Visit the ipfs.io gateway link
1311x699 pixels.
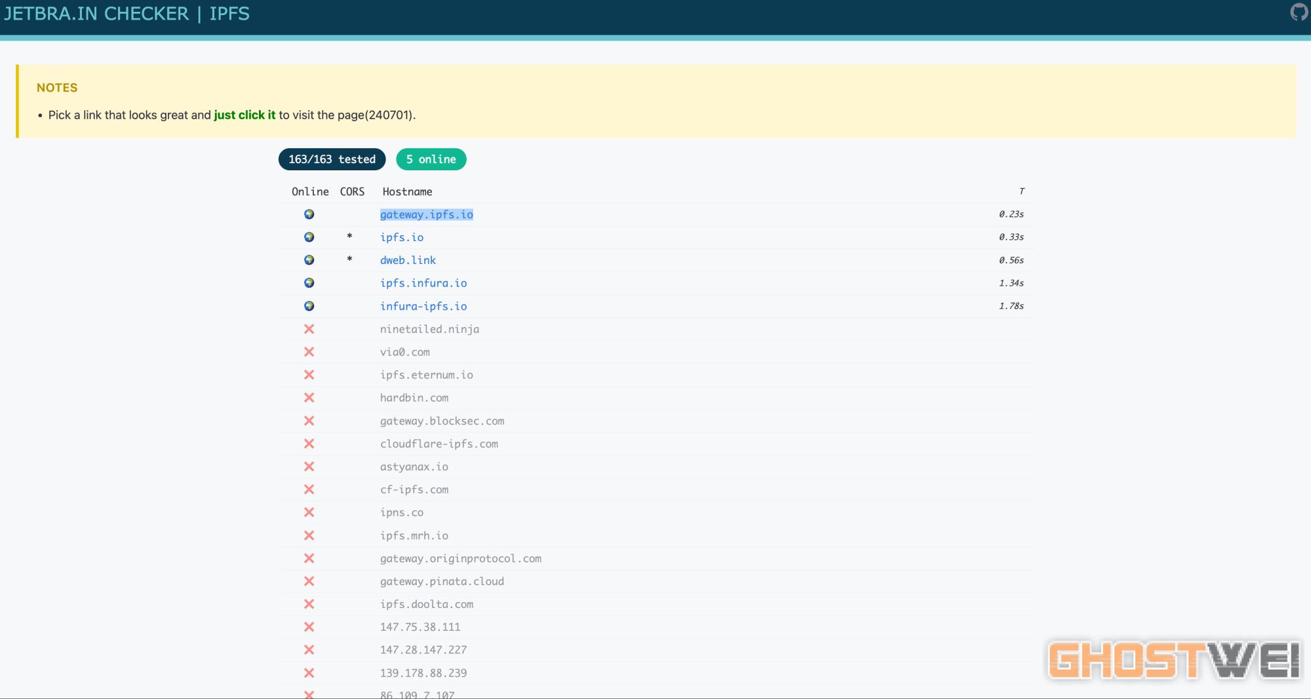401,237
